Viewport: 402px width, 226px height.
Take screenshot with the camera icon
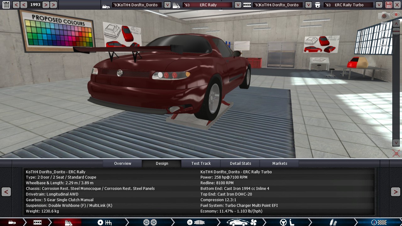384,15
